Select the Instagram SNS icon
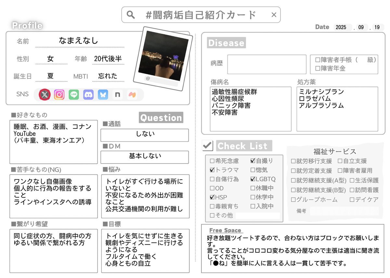 tap(59, 95)
